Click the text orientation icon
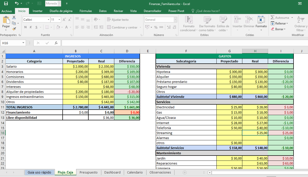This screenshot has height=177, width=308. pos(96,19)
